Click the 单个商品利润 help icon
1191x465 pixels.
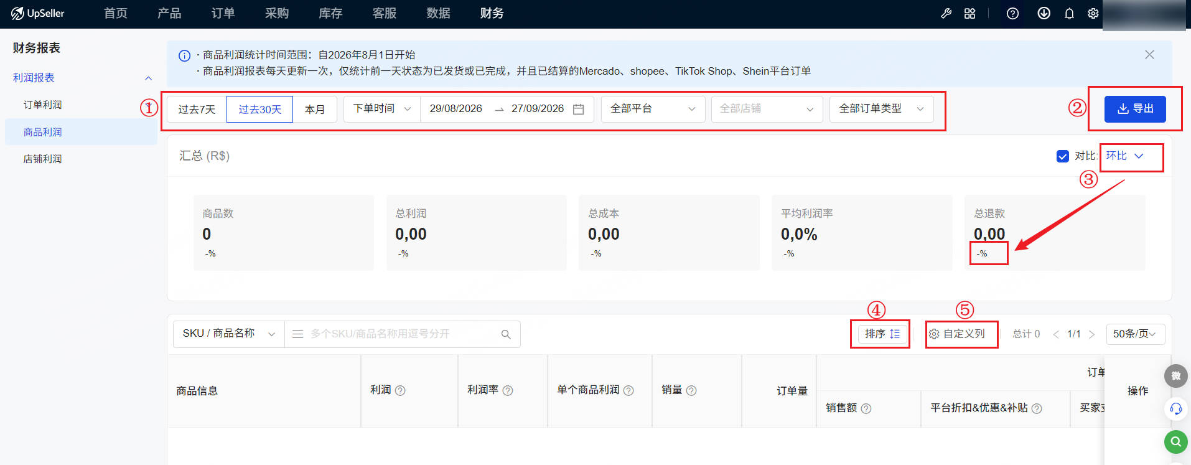(x=628, y=390)
